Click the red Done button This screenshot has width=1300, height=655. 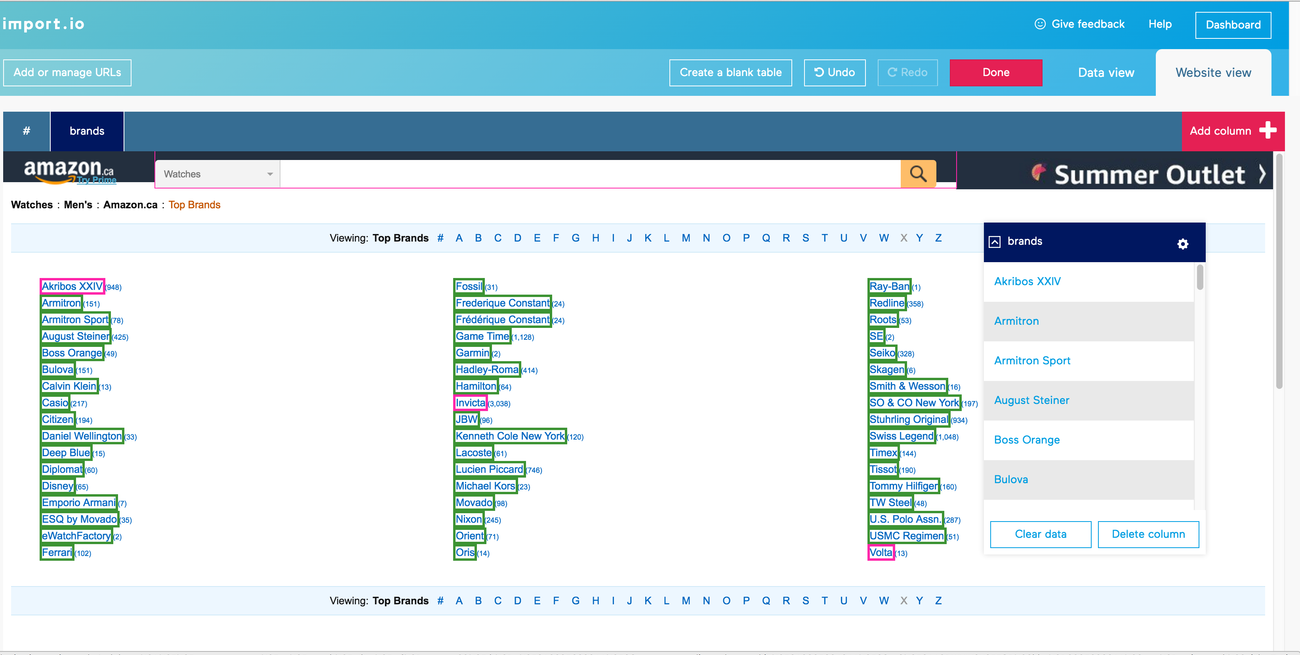pyautogui.click(x=995, y=72)
